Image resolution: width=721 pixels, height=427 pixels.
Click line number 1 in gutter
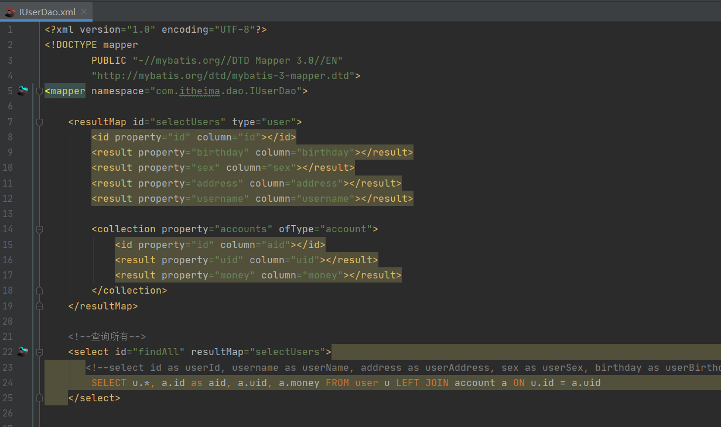pos(10,29)
